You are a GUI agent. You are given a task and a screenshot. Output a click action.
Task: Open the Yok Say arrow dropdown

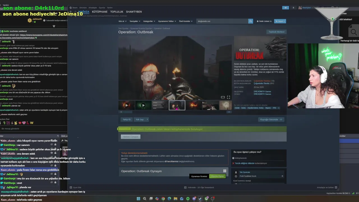(147, 120)
